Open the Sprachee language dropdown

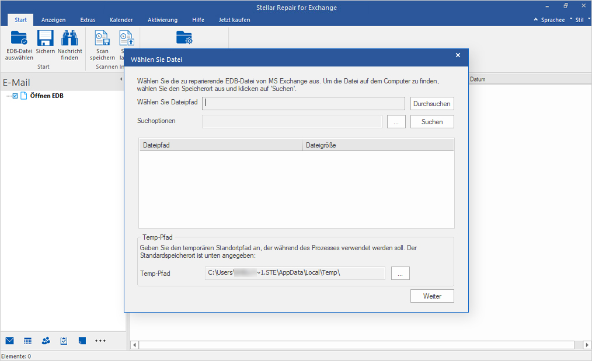552,19
